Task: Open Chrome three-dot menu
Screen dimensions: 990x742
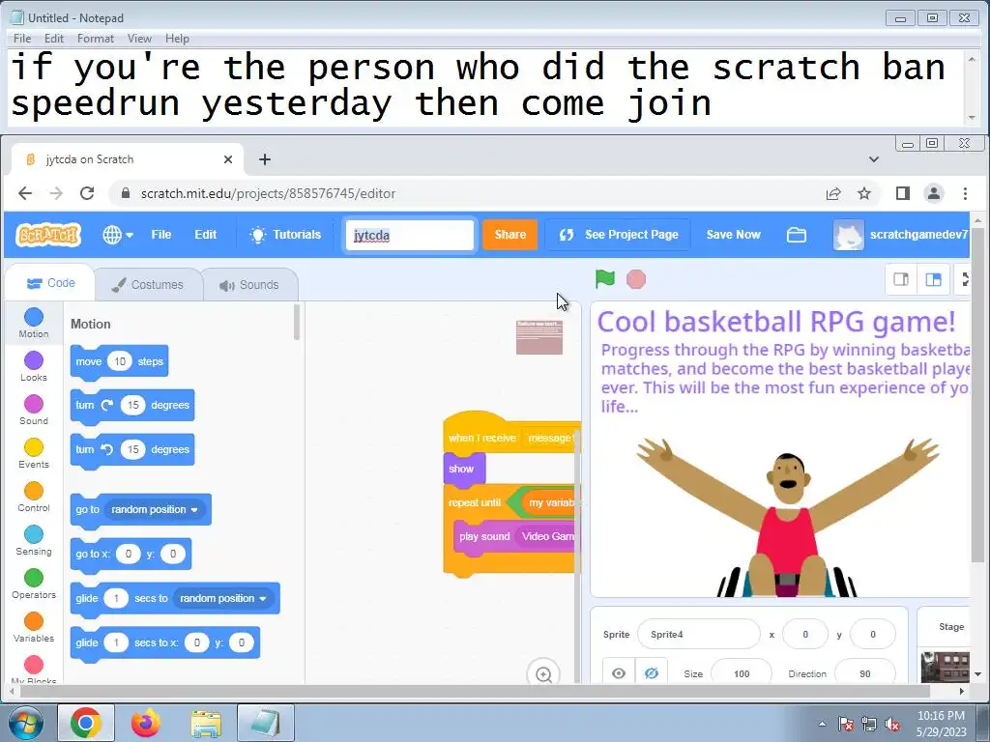Action: (965, 193)
